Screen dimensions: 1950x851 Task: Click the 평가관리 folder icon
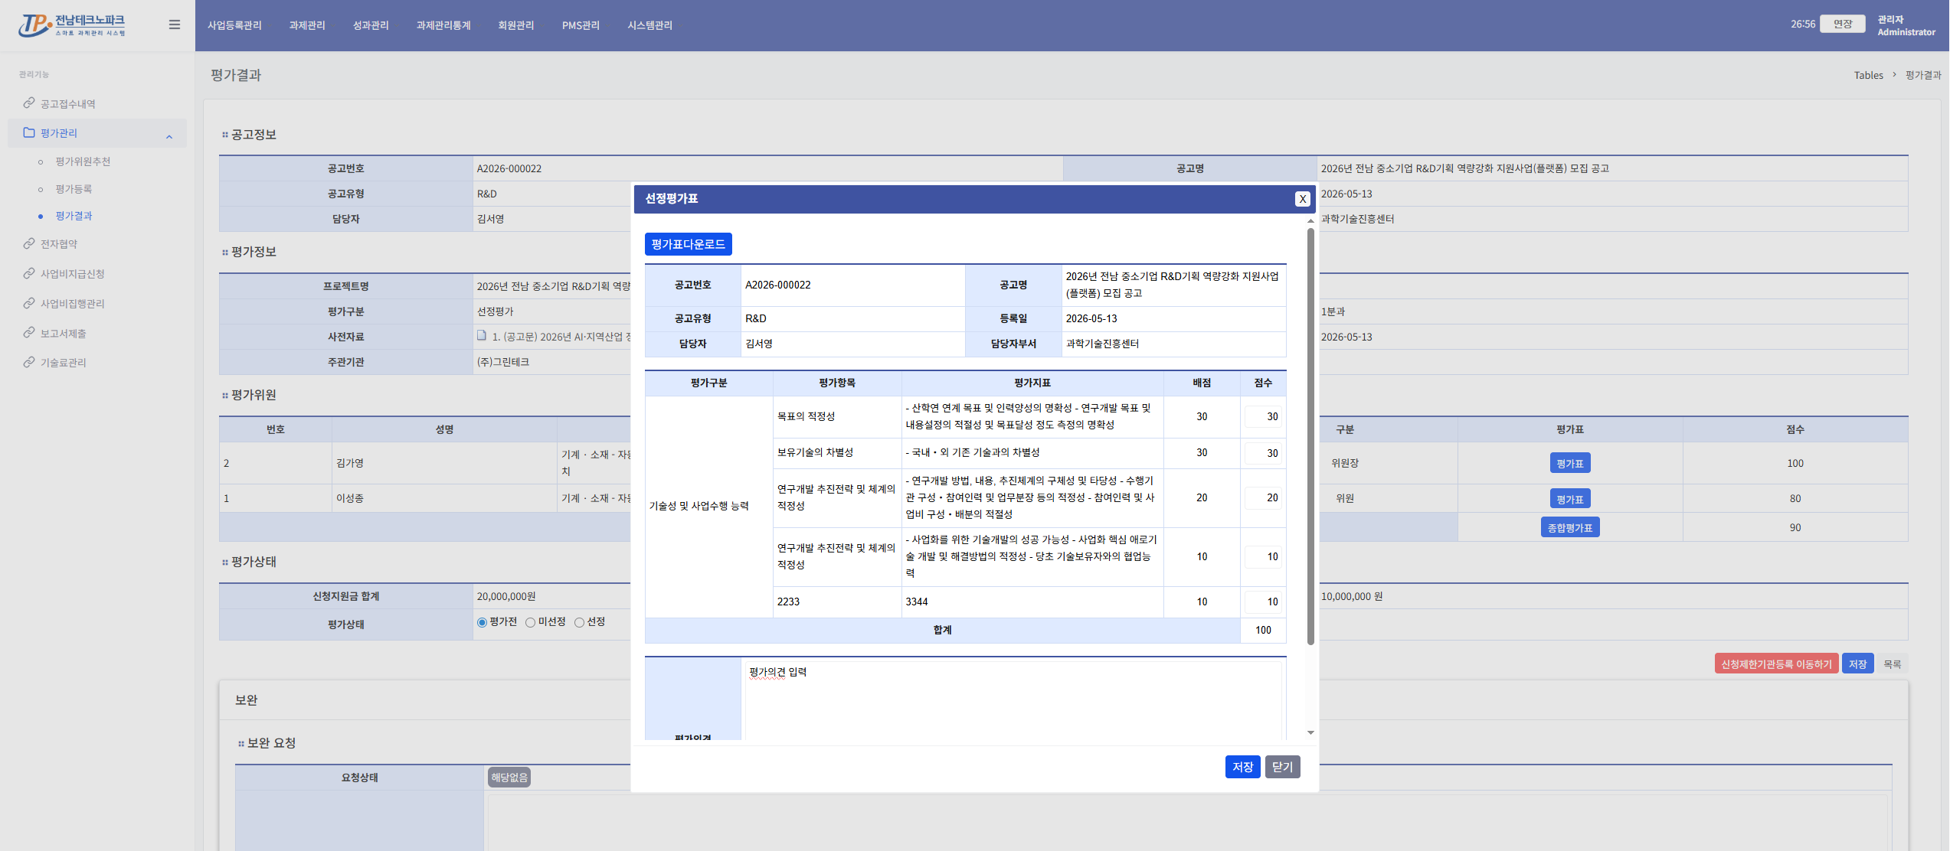click(29, 132)
